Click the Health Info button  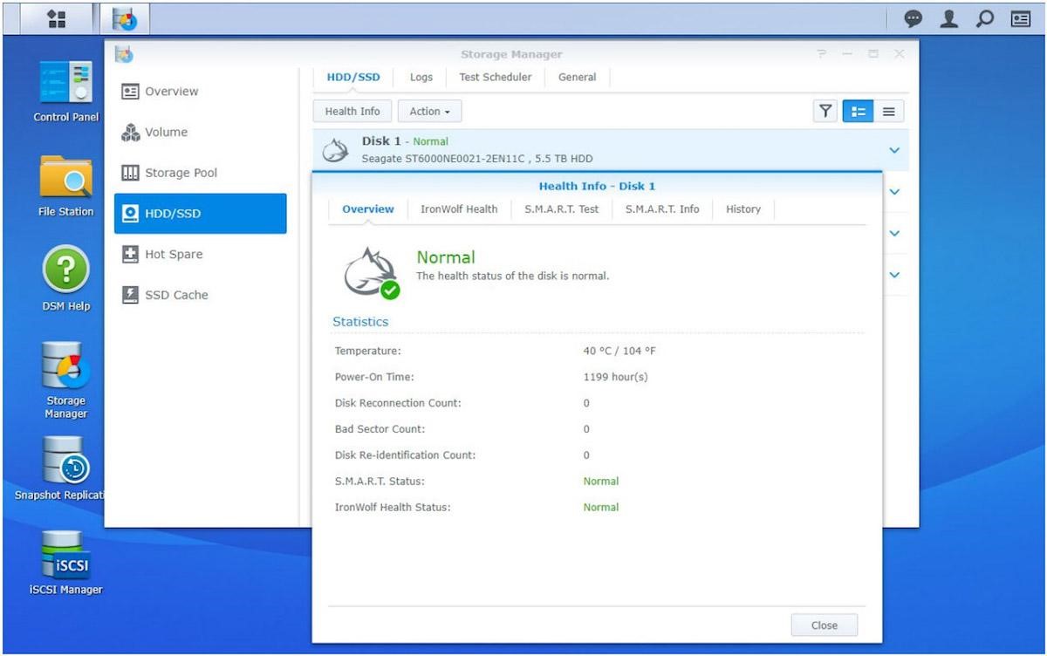click(x=352, y=111)
